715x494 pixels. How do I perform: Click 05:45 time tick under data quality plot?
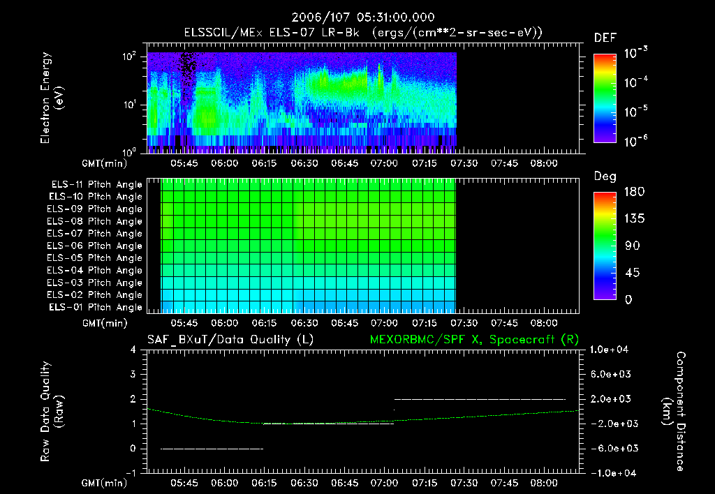[184, 483]
